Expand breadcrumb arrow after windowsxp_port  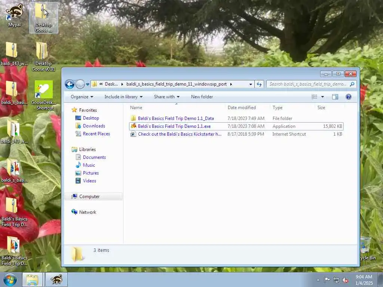tap(231, 84)
